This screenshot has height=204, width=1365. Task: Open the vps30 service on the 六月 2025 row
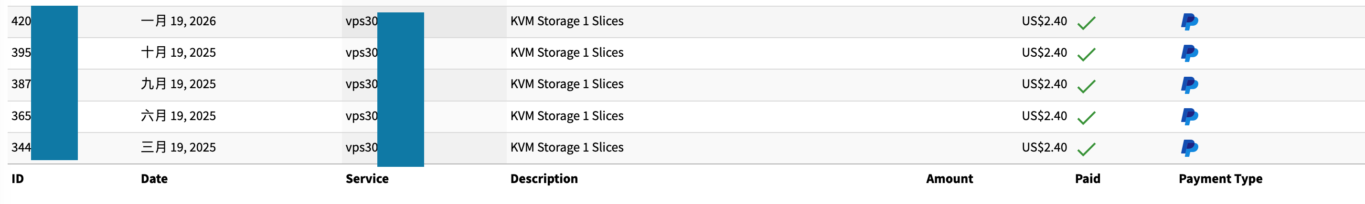click(x=362, y=116)
